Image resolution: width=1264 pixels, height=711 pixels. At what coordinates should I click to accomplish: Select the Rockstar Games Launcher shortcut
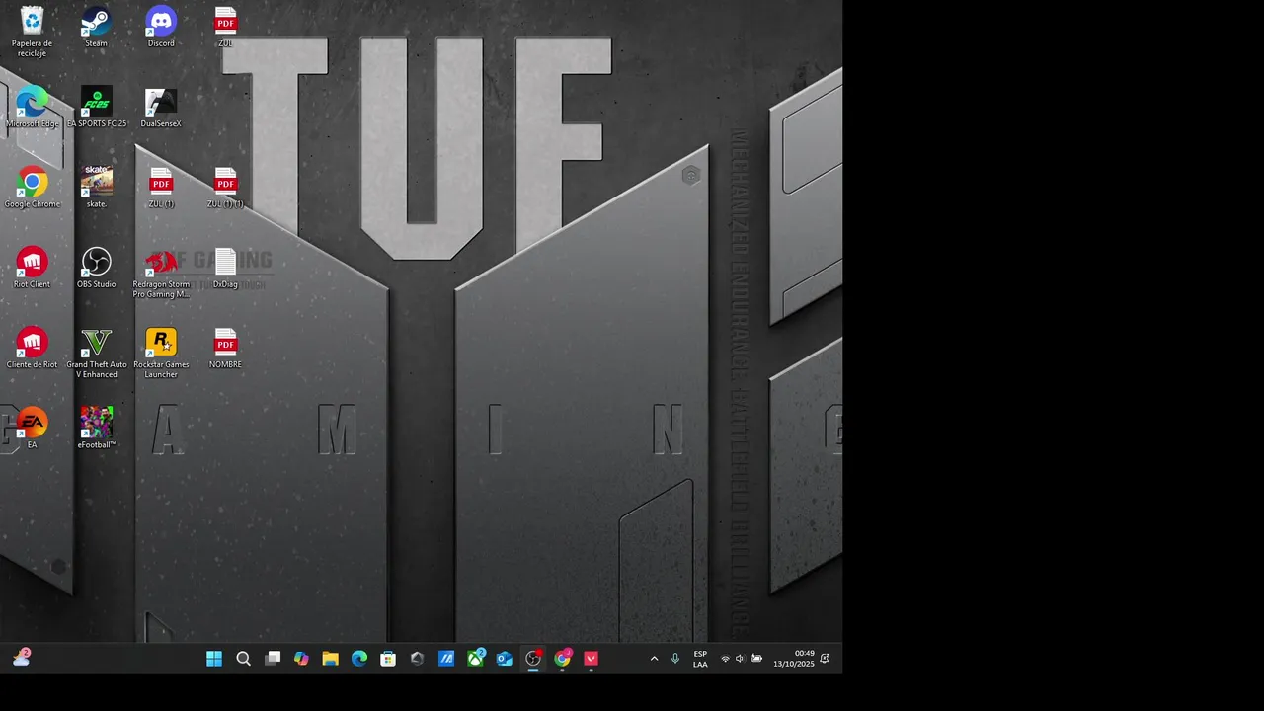[x=161, y=354]
